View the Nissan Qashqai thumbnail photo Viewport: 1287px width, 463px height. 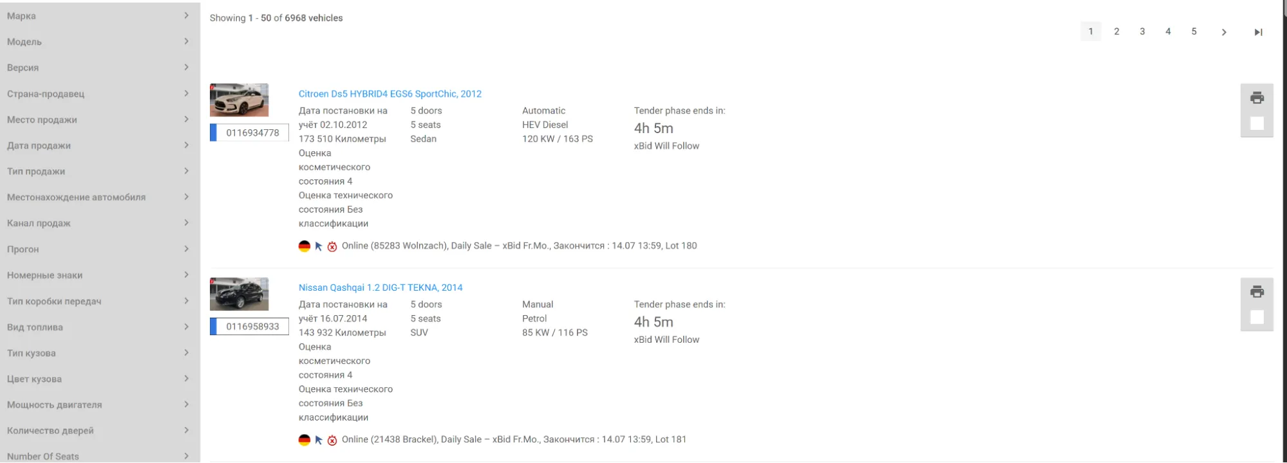tap(239, 294)
